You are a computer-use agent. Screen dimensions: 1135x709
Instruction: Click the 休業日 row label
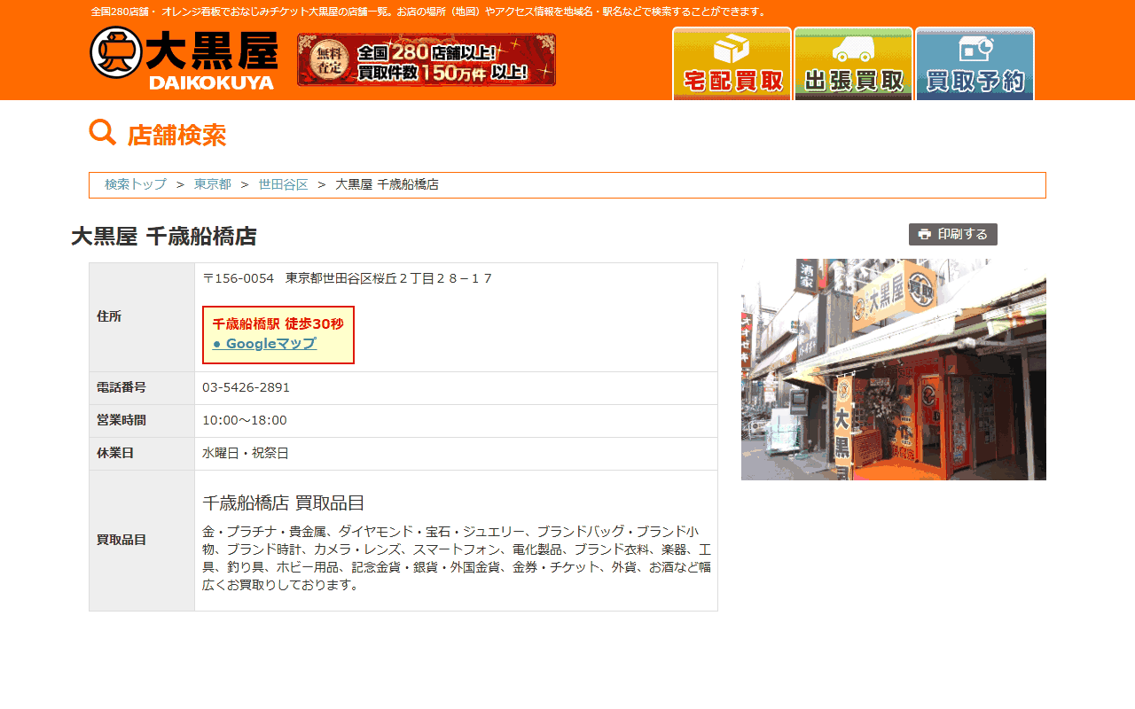[x=115, y=453]
